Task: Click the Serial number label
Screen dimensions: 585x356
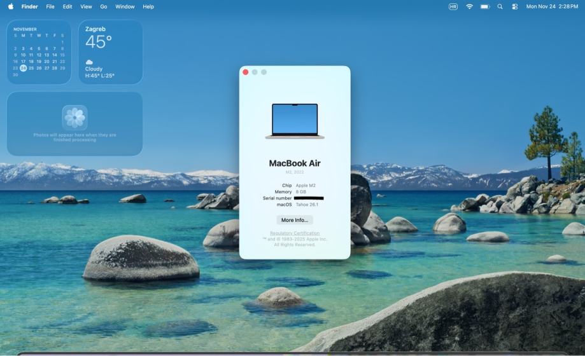Action: tap(277, 198)
